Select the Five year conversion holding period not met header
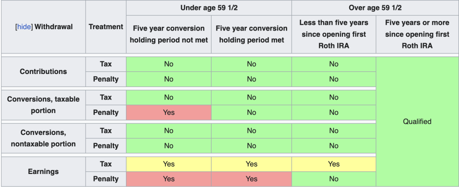Viewport: 459px width, 187px height. tap(169, 34)
